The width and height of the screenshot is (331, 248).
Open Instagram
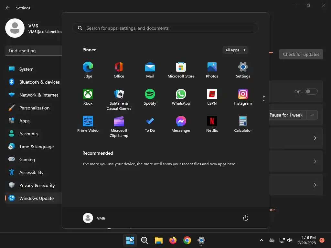coord(243,97)
